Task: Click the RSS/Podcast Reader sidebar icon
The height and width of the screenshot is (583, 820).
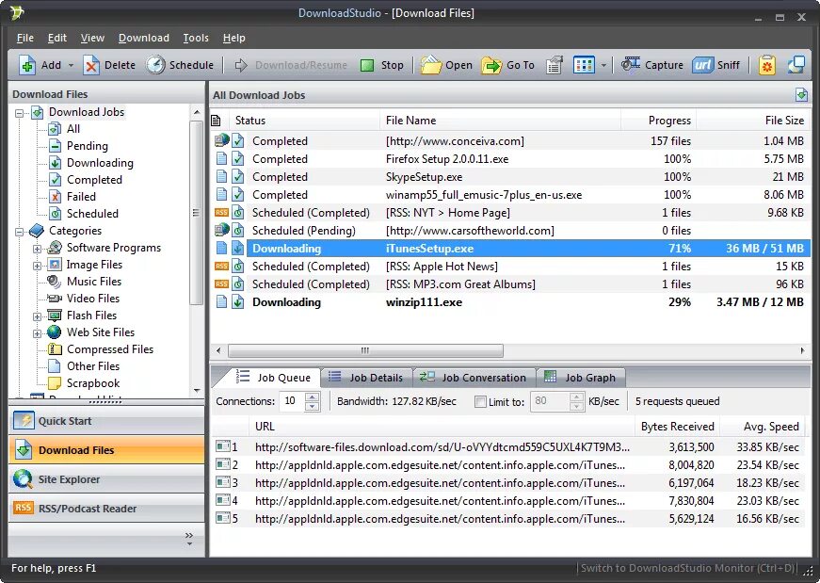Action: coord(24,508)
